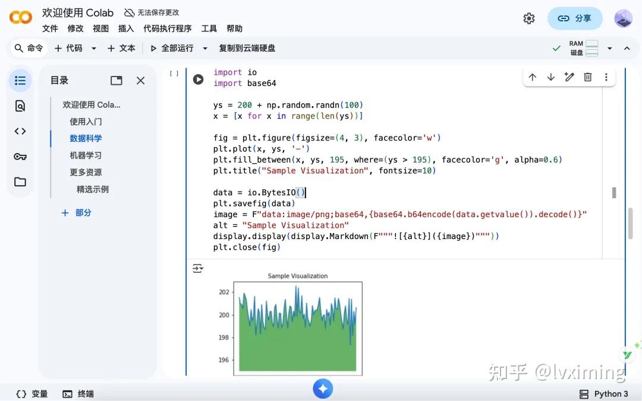Delete the cell using the trash icon
The height and width of the screenshot is (401, 642).
pos(587,77)
